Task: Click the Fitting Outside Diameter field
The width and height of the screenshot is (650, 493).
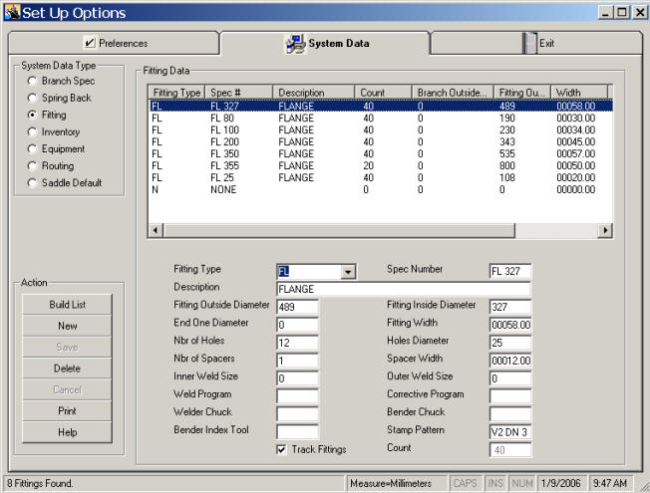Action: click(x=298, y=307)
